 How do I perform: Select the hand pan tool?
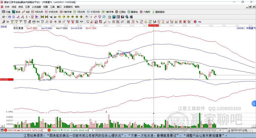[87, 17]
